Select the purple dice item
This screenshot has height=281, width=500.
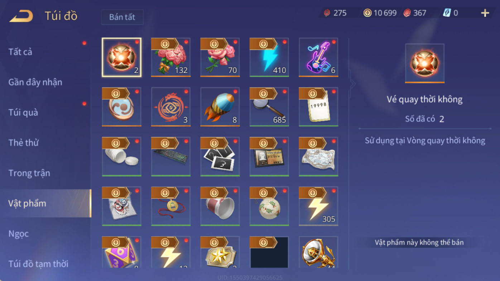click(x=121, y=252)
